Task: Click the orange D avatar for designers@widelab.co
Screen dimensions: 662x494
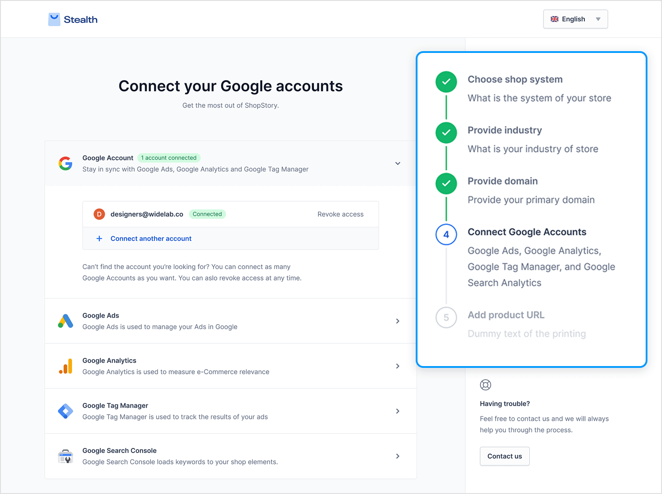Action: pos(99,214)
